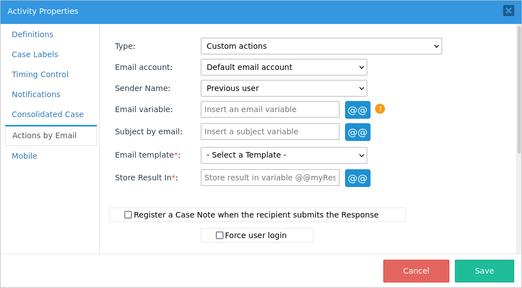This screenshot has height=288, width=522.
Task: Open the Type dropdown
Action: coord(321,46)
